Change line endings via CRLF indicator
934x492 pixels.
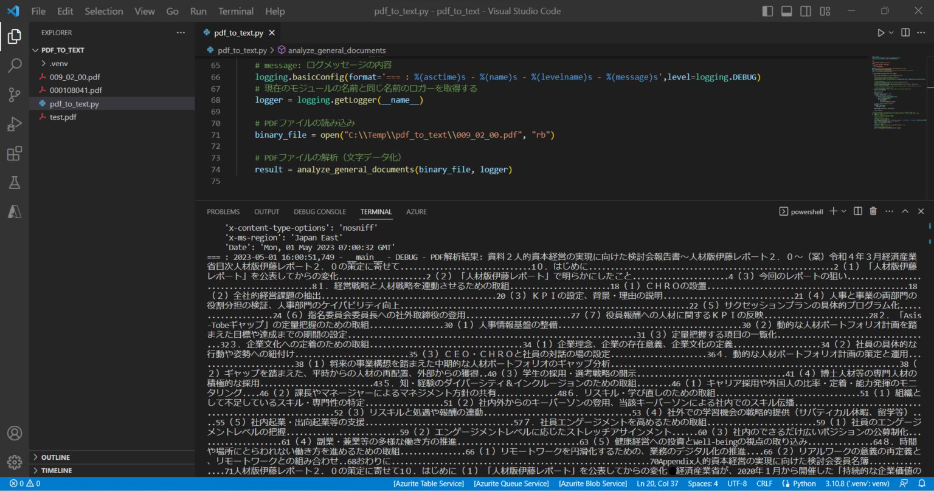pos(764,483)
